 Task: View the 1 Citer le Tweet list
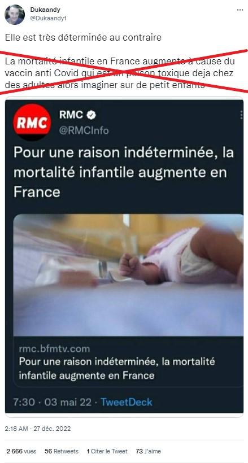pos(107,451)
